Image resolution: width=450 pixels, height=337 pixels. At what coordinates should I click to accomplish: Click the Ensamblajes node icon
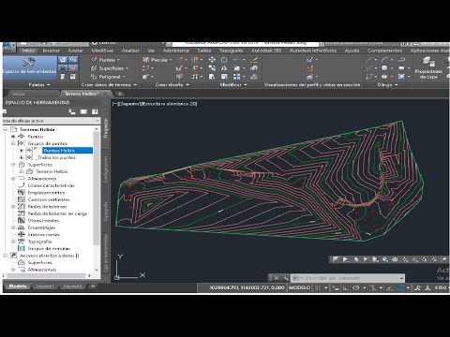click(x=22, y=227)
